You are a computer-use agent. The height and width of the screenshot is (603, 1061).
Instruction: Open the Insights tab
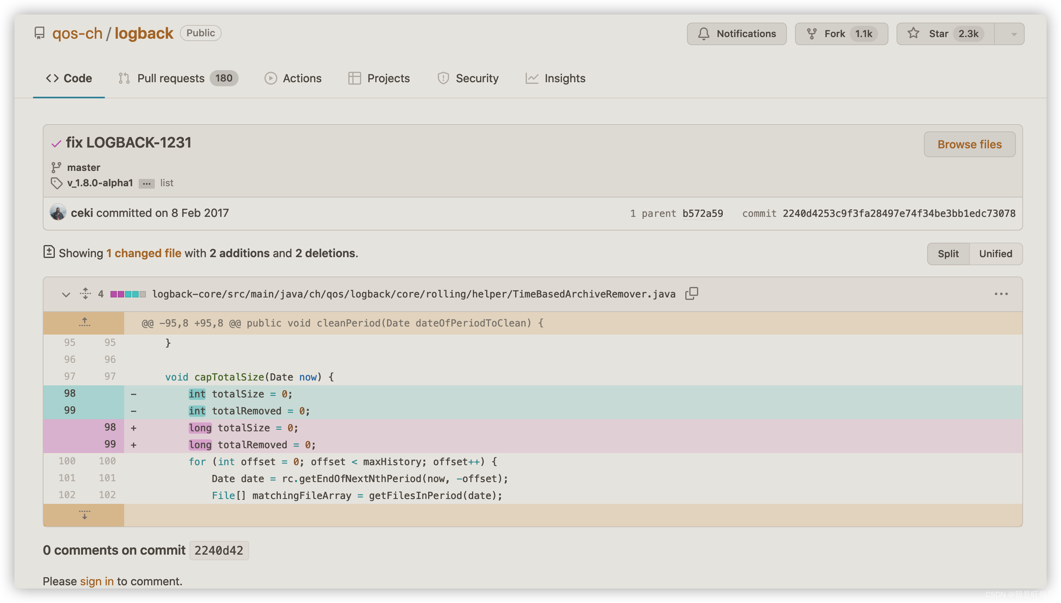(555, 78)
